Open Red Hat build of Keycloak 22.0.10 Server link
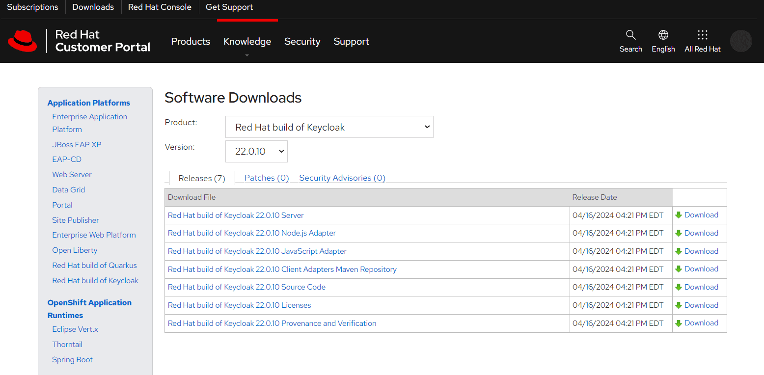This screenshot has width=764, height=375. 236,215
